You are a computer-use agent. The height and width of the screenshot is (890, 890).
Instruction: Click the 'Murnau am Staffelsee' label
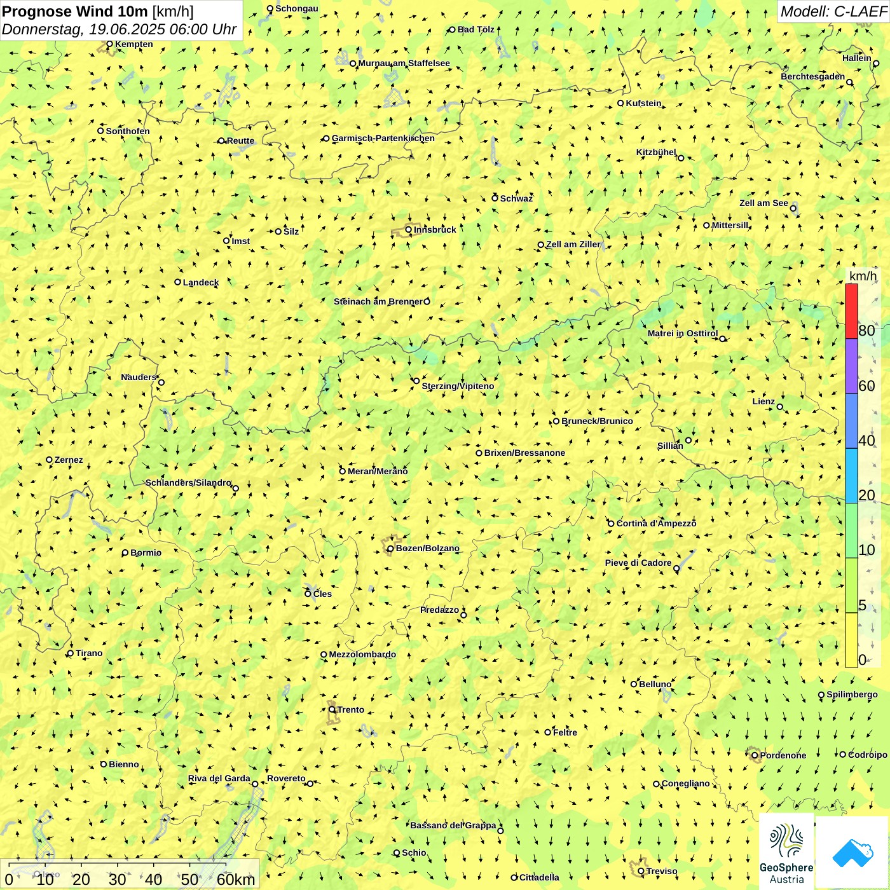[404, 64]
